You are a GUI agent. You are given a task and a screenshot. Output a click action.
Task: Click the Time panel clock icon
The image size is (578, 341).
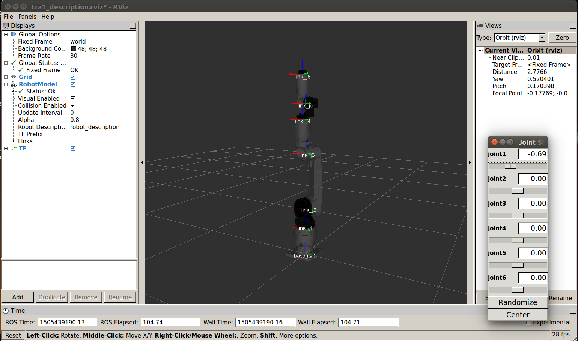[x=6, y=311]
